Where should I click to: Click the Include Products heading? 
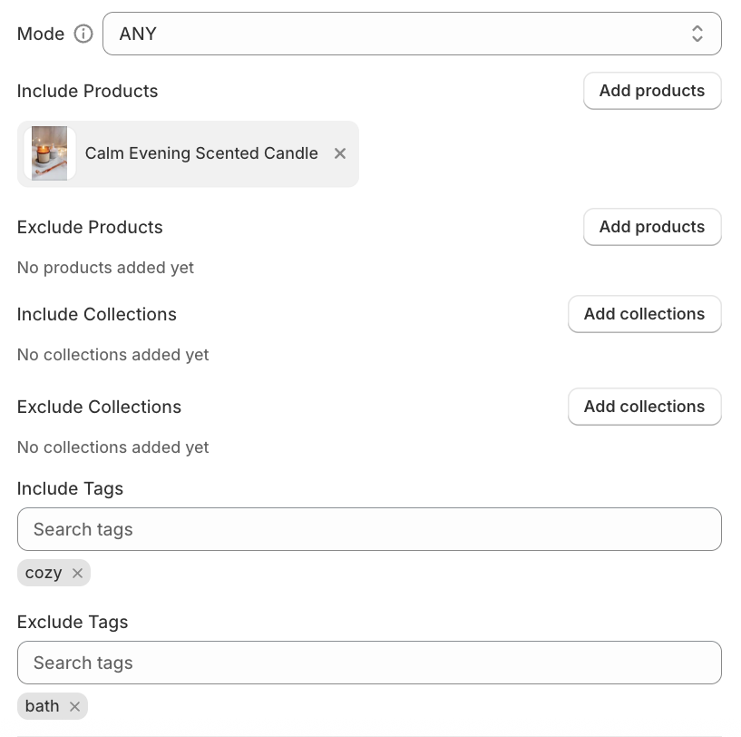87,91
